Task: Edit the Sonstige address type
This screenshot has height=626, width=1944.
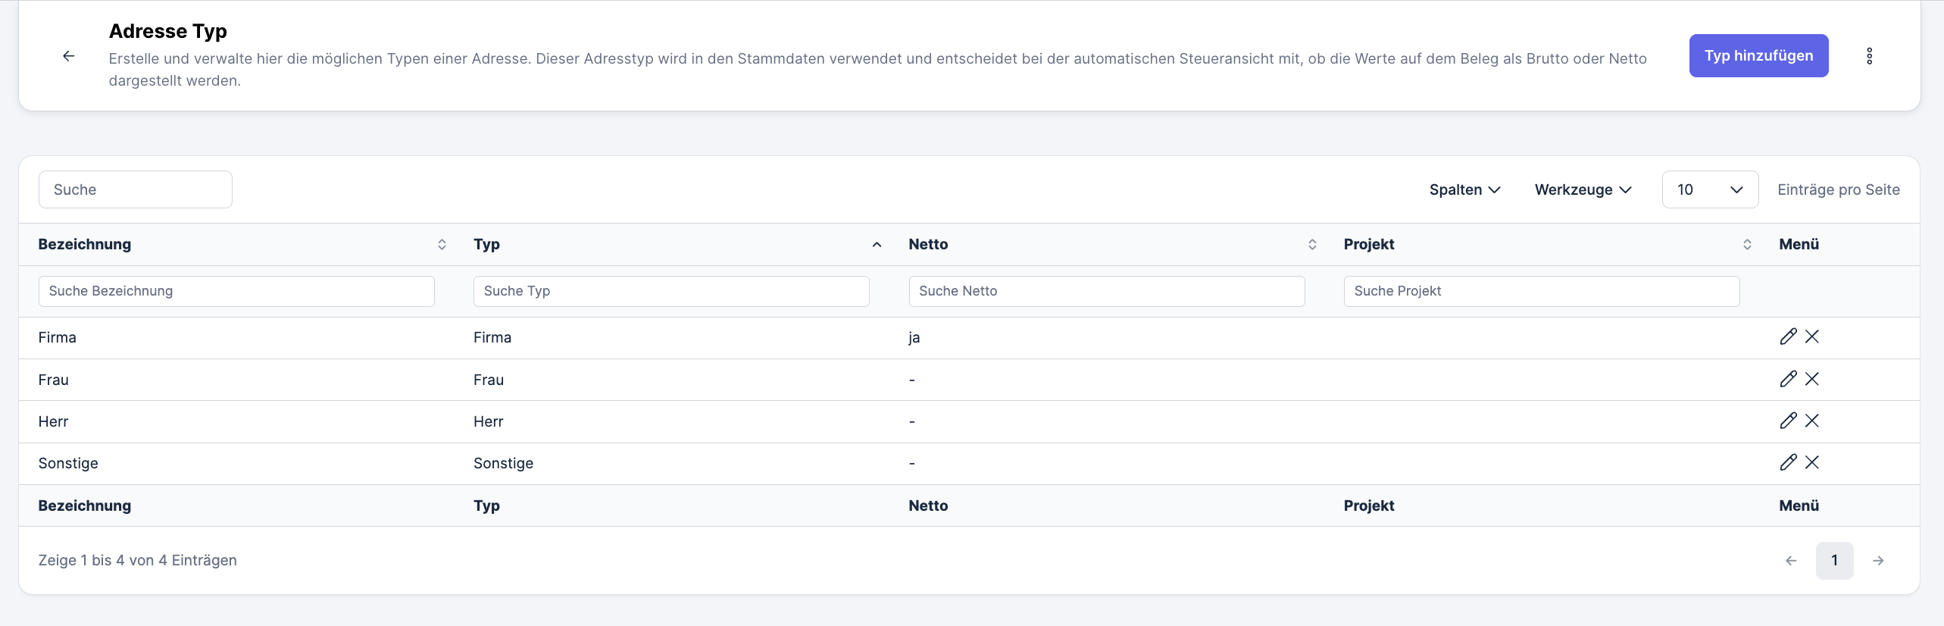Action: pos(1788,462)
